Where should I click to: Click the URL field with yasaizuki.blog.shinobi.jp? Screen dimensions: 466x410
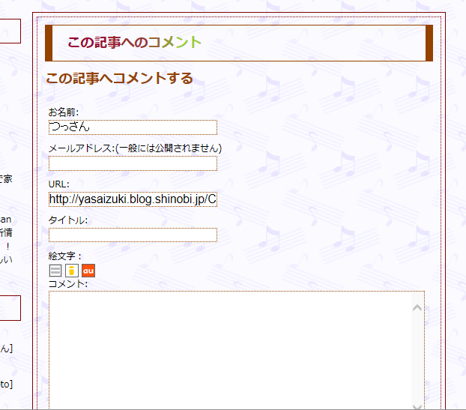133,199
